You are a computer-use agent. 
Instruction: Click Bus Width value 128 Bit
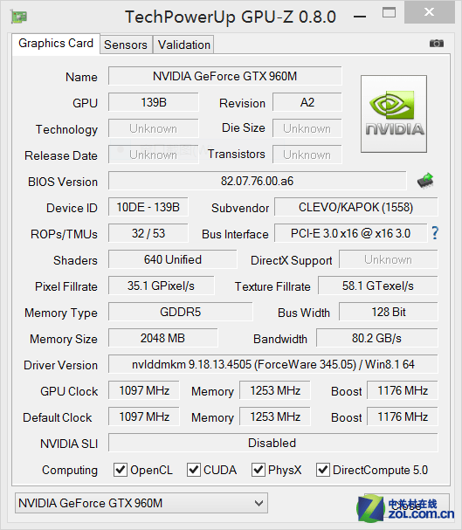click(x=389, y=312)
